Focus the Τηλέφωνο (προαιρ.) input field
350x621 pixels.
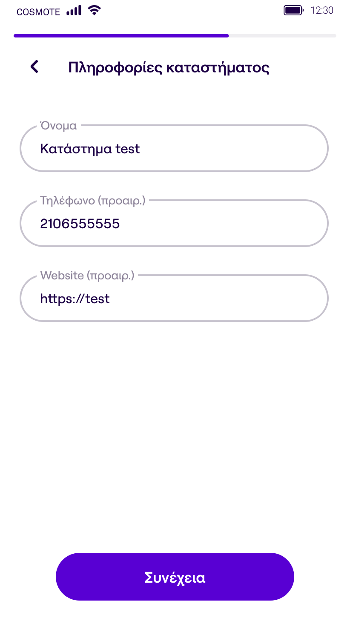[x=174, y=223]
